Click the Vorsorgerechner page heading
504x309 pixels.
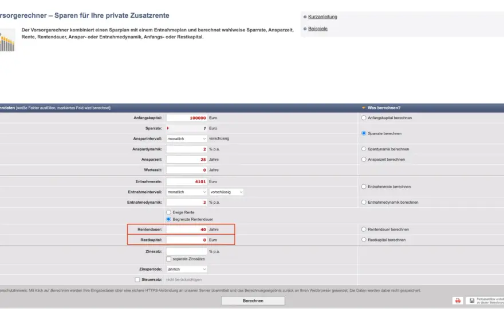(x=85, y=15)
